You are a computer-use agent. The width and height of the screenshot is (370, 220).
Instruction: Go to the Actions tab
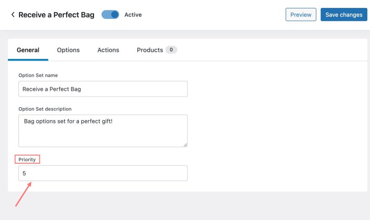tap(108, 50)
